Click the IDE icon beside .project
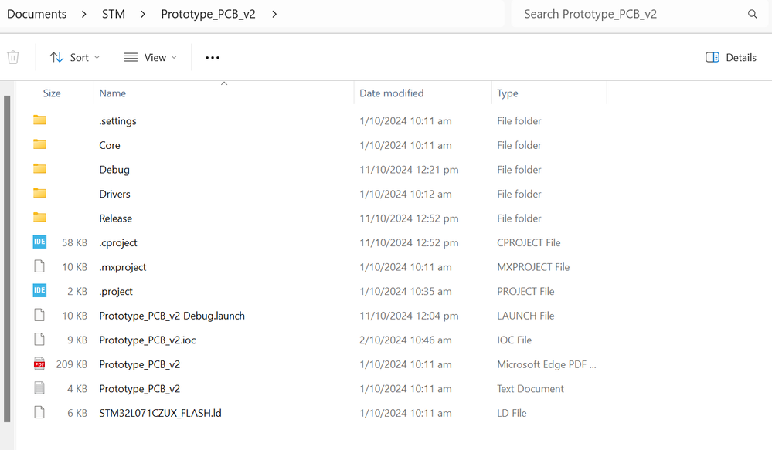772x450 pixels. 39,291
